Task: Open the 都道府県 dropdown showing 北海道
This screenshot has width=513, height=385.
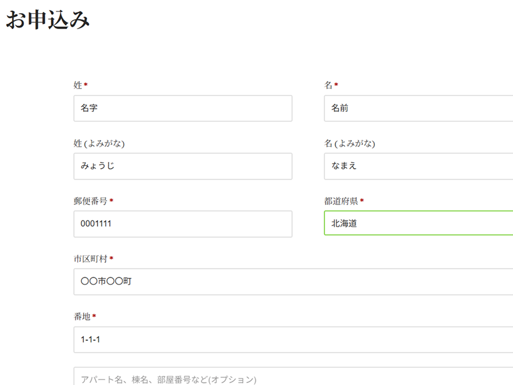Action: pos(418,224)
